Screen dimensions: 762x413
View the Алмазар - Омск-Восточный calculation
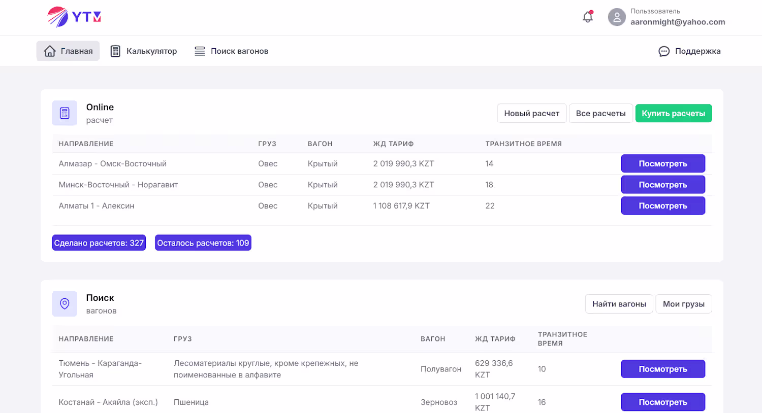662,163
